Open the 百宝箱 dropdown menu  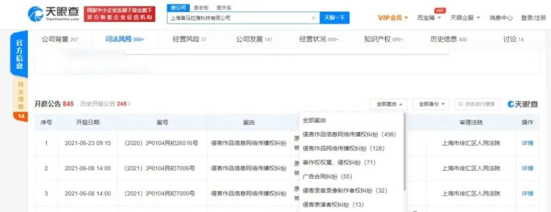[429, 18]
